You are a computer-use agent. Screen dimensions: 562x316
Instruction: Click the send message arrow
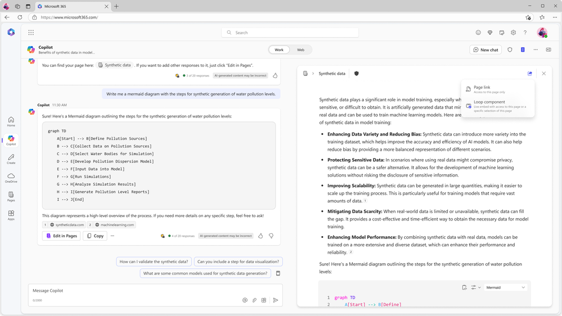click(x=276, y=300)
